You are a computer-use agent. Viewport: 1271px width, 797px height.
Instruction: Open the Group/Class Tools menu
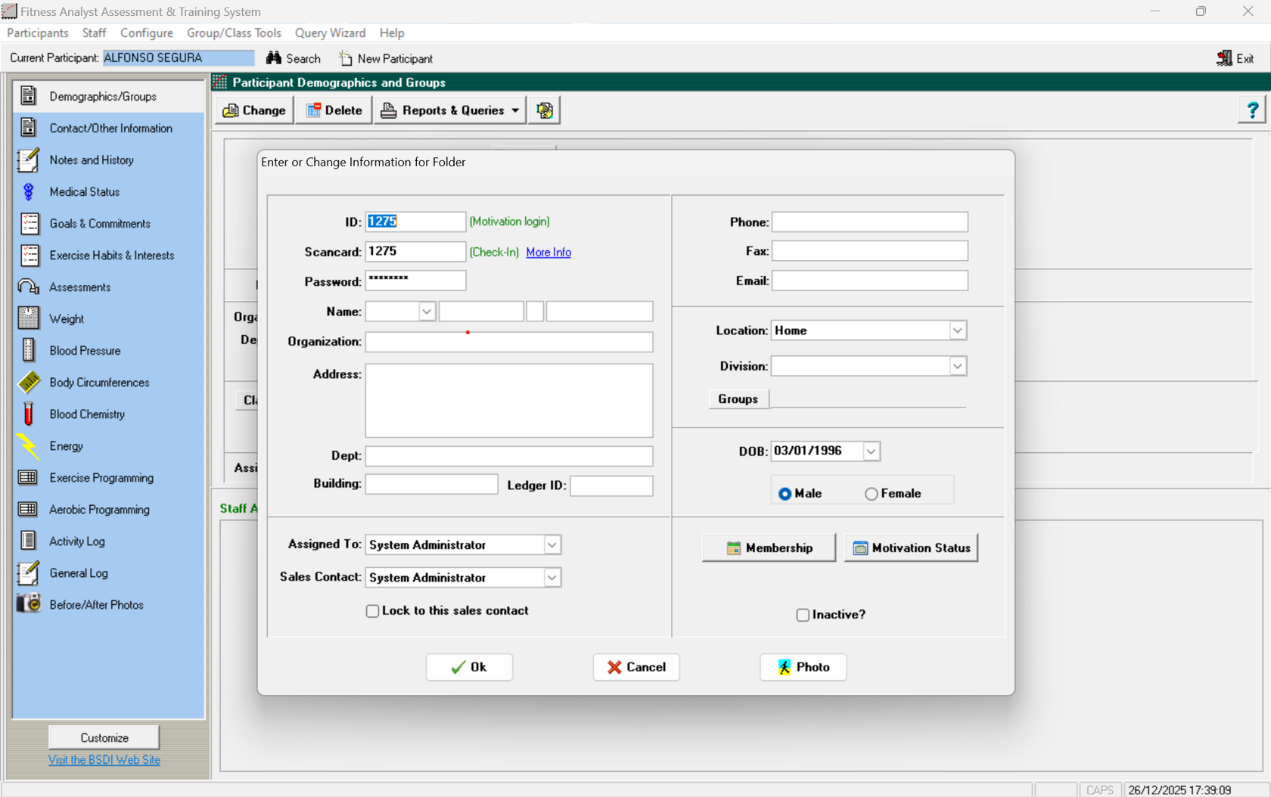[234, 33]
